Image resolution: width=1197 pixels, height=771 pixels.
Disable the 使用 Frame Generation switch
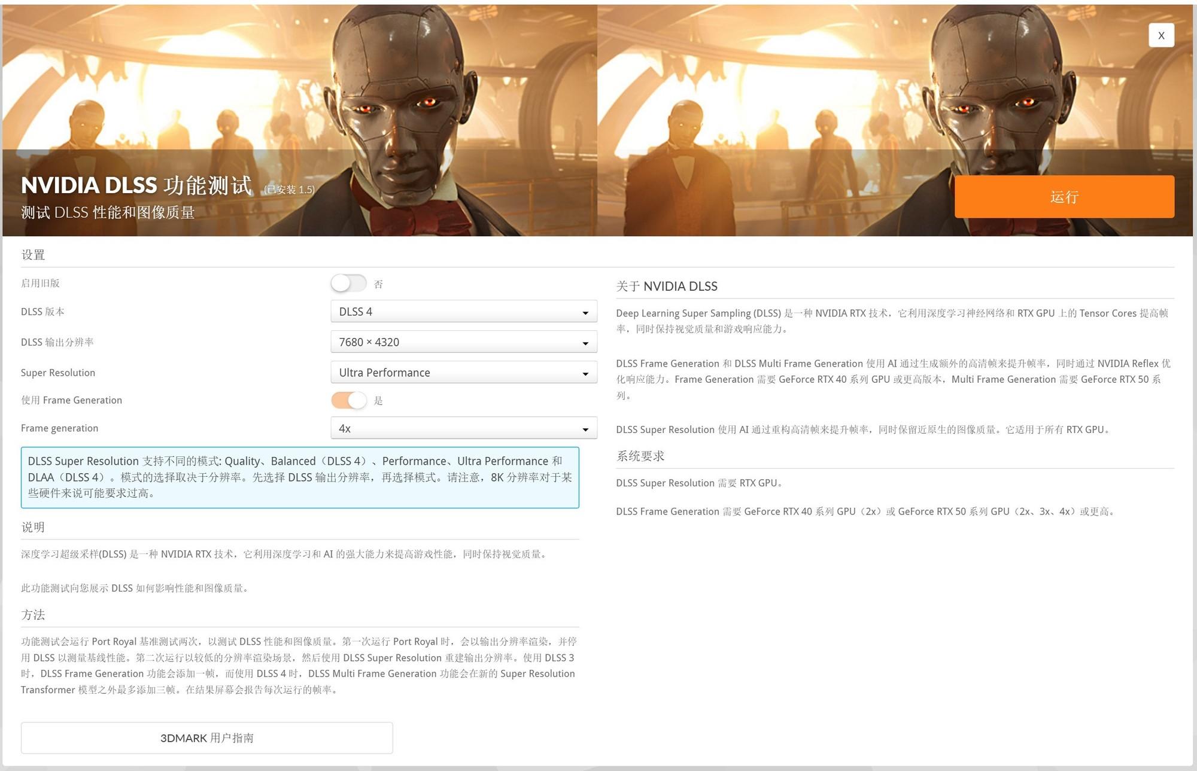(x=348, y=400)
